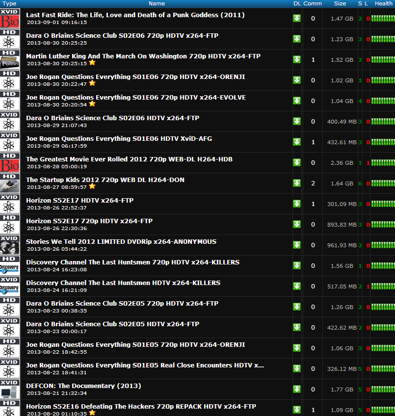The width and height of the screenshot is (395, 416).
Task: Click XVID category icon beside Stories We Tell
Action: pyautogui.click(x=10, y=245)
